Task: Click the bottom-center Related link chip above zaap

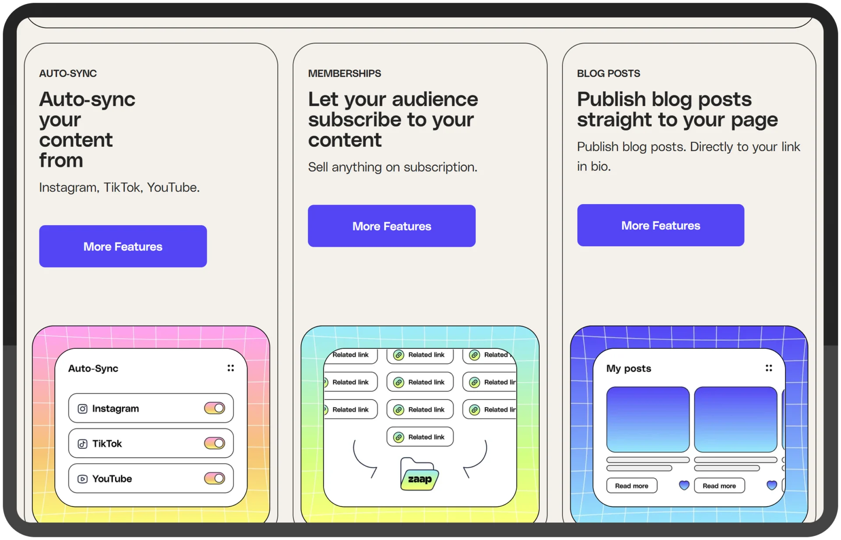Action: pyautogui.click(x=420, y=437)
